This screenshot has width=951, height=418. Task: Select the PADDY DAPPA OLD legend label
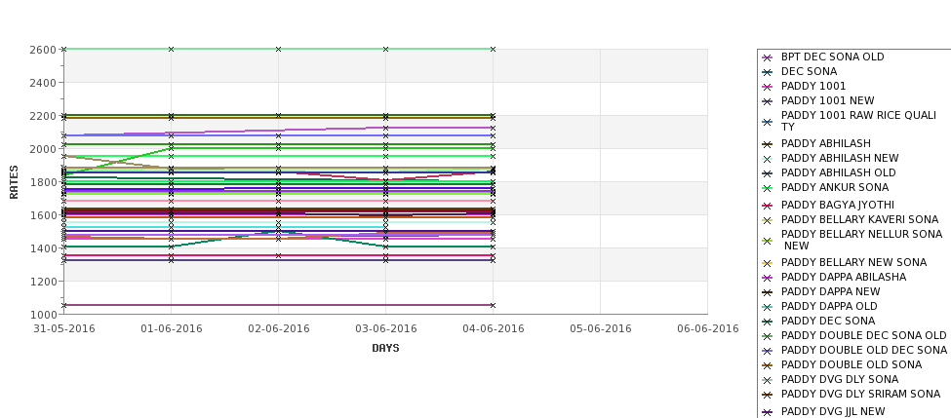click(828, 307)
